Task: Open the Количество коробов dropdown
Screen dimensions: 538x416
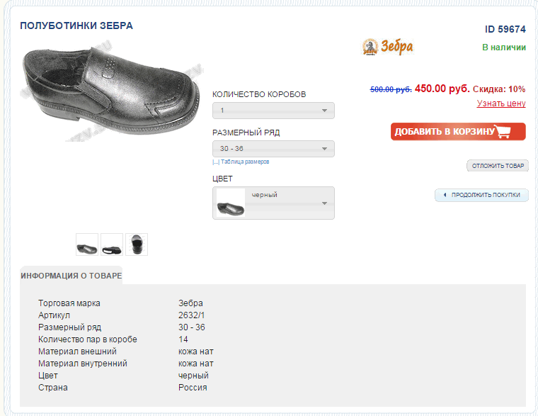Action: (273, 111)
